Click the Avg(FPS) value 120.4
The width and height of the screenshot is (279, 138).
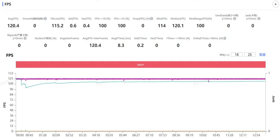pos(13,26)
